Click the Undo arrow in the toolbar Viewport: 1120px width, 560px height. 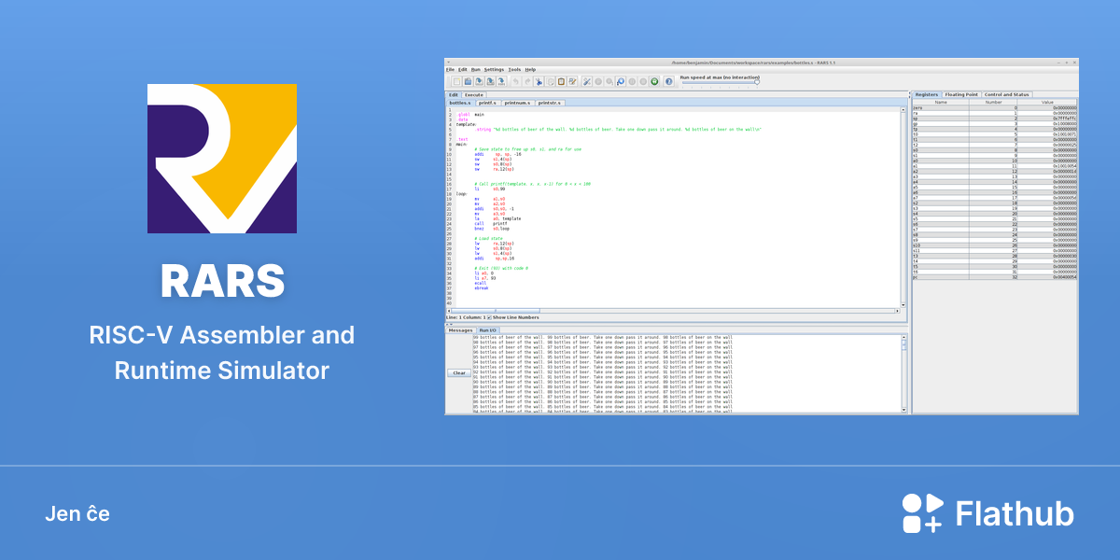click(516, 81)
